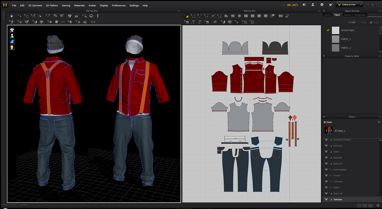This screenshot has height=209, width=382.
Task: Click the Add fabric button
Action: pos(351,22)
